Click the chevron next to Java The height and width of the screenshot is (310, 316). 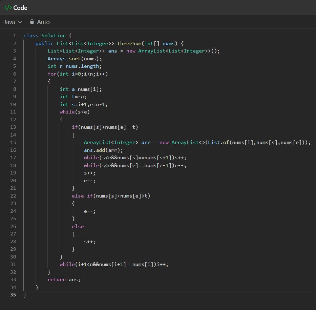pyautogui.click(x=20, y=22)
